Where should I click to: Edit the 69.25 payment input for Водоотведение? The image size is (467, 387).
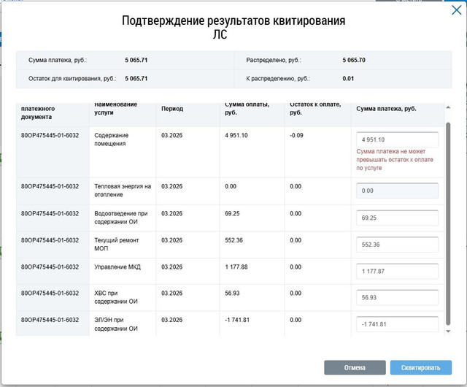click(x=397, y=218)
